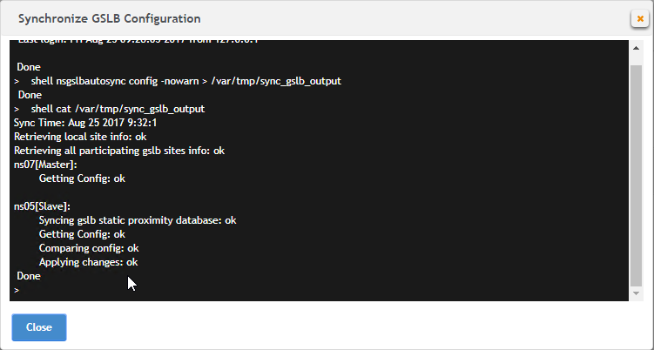The image size is (654, 350).
Task: Click the ns05[Slave] heading
Action: [x=42, y=206]
